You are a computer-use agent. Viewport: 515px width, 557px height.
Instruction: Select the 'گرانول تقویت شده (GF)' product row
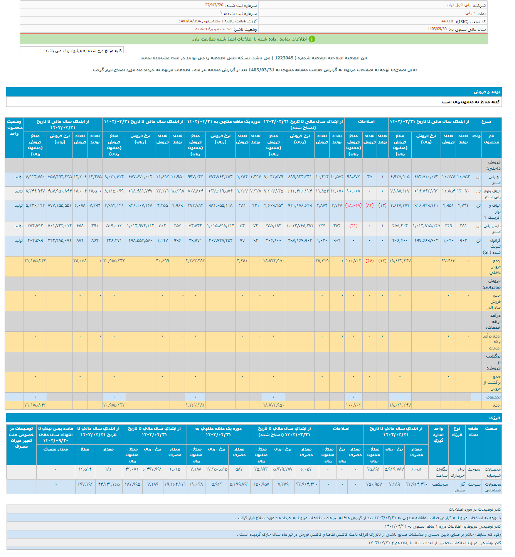(492, 246)
